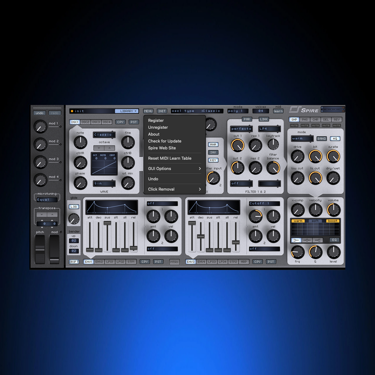The image size is (375, 375).
Task: Click the filter balance knob
Action: (273, 168)
